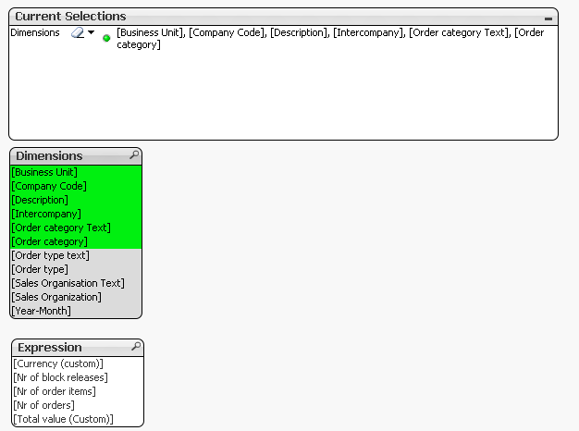The width and height of the screenshot is (579, 431).
Task: Click the Current Selections title bar
Action: tap(283, 17)
